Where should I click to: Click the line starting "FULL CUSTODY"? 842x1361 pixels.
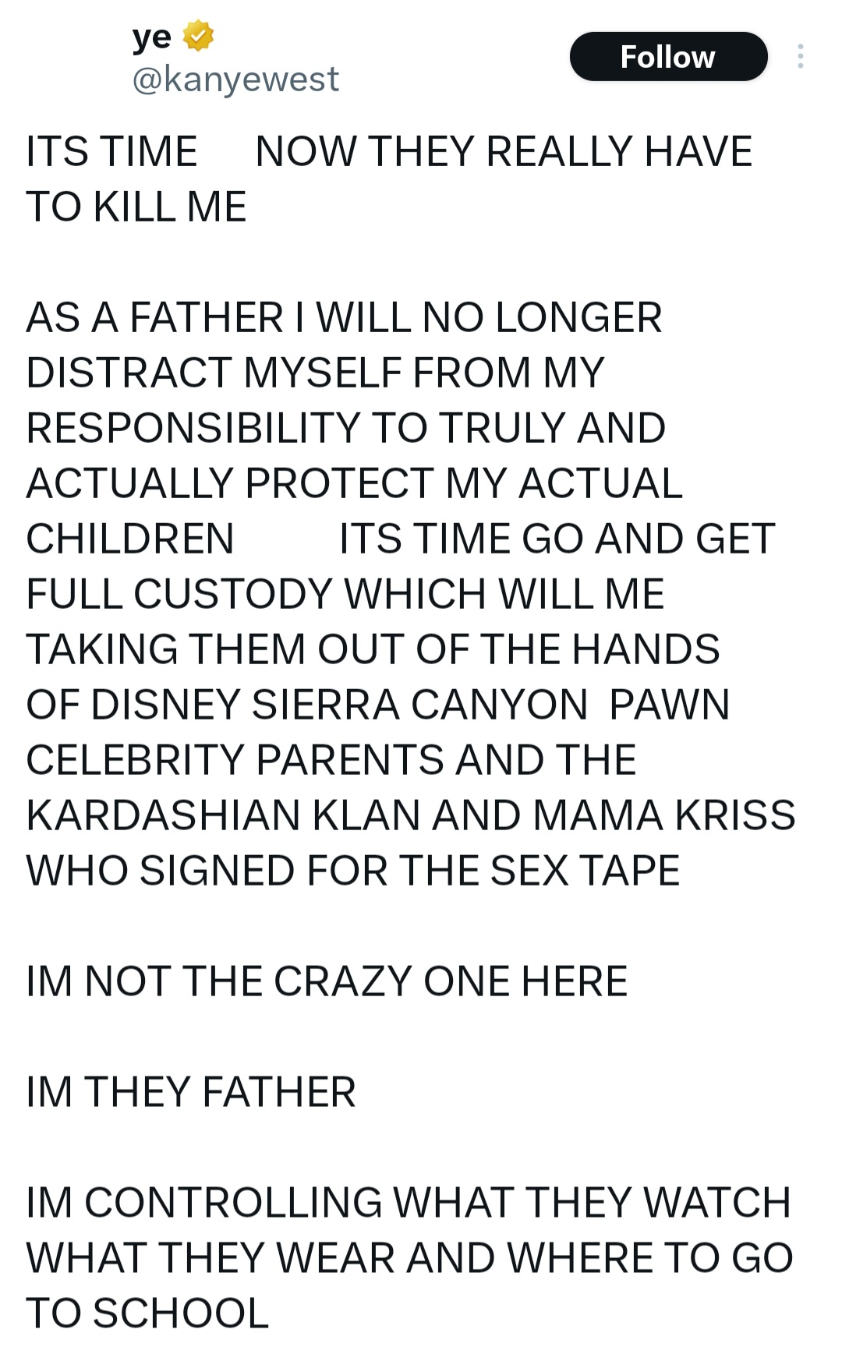(345, 594)
